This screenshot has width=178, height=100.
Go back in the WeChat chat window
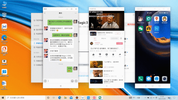[45, 13]
